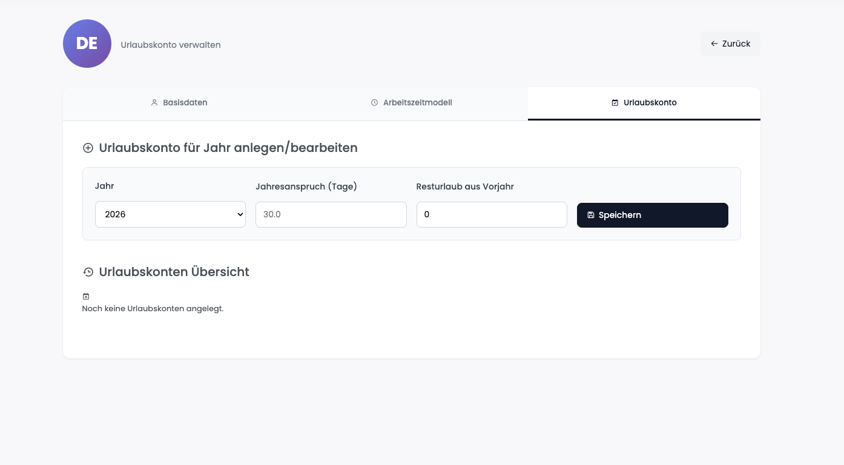Click the history icon next to Urlaubskonten Übersicht
844x465 pixels.
(x=88, y=272)
